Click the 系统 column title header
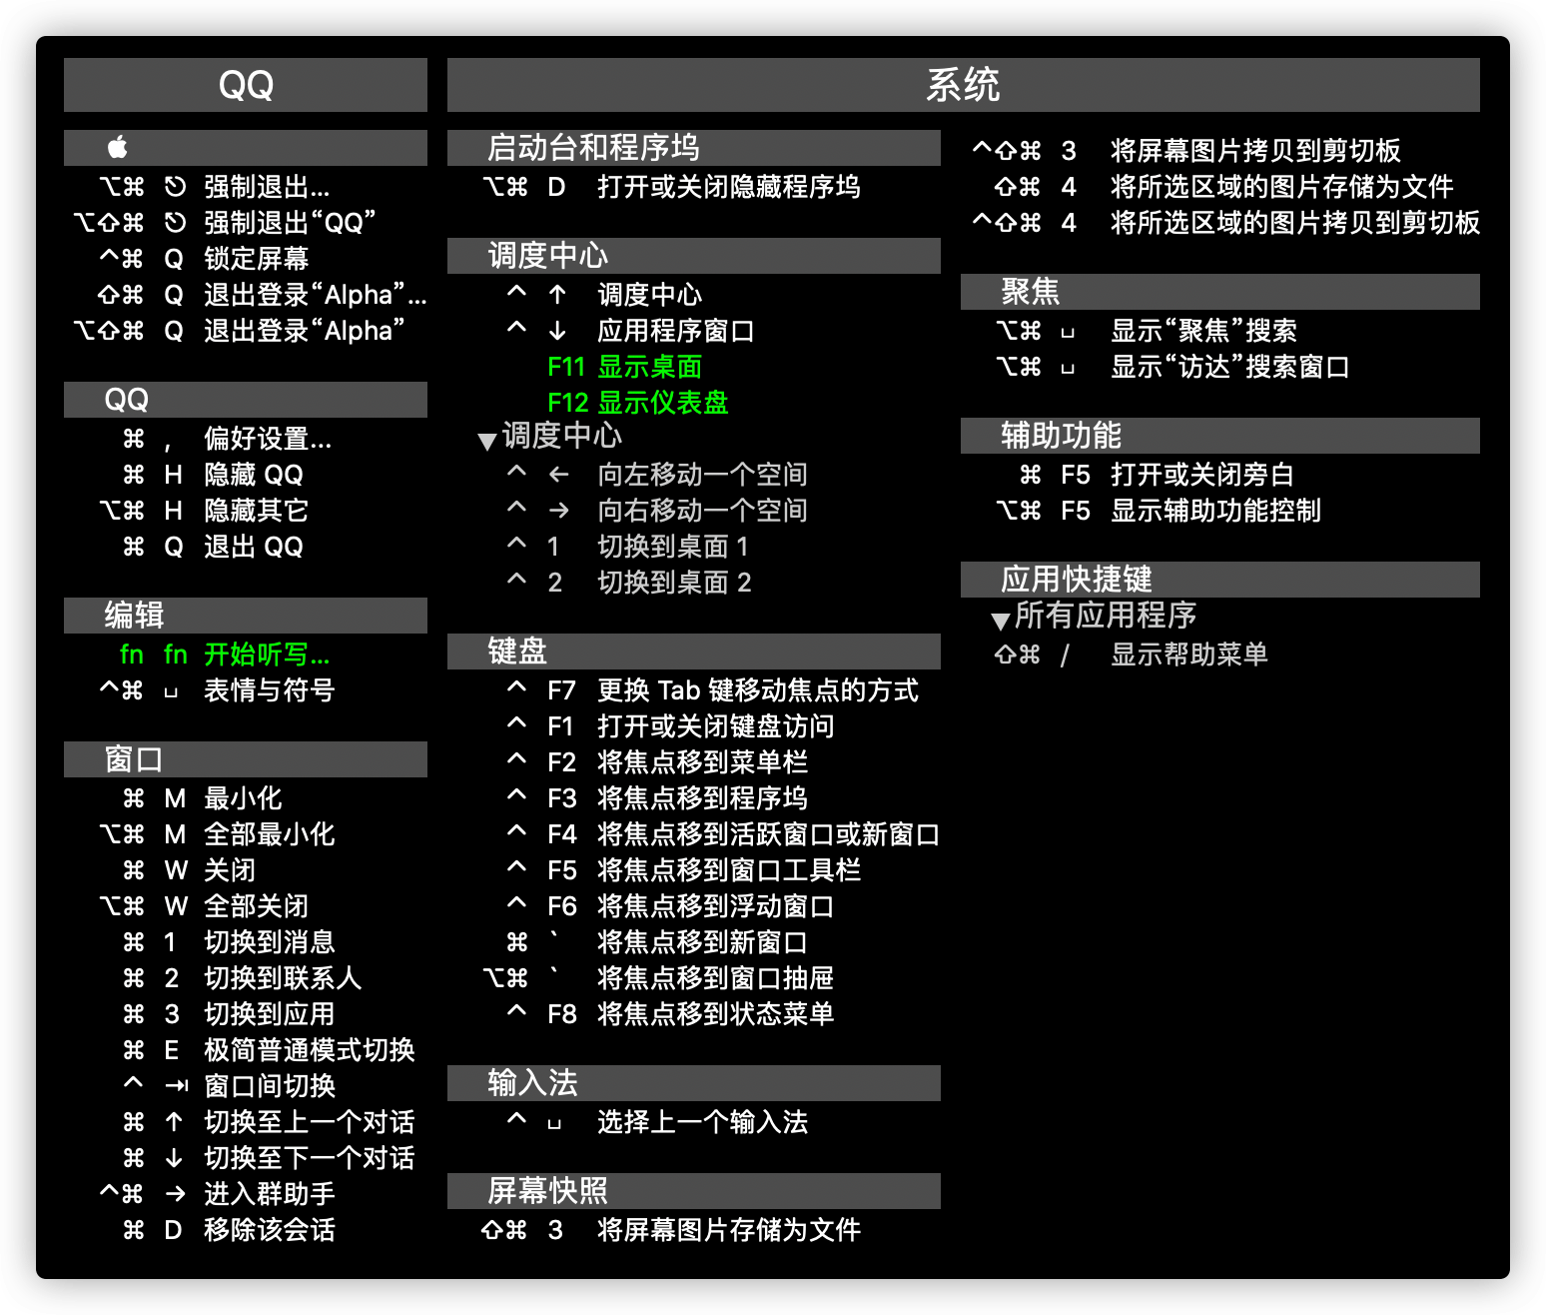The height and width of the screenshot is (1315, 1546). (x=964, y=85)
